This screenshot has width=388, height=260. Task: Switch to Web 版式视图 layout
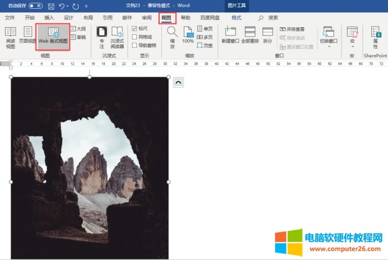point(53,36)
